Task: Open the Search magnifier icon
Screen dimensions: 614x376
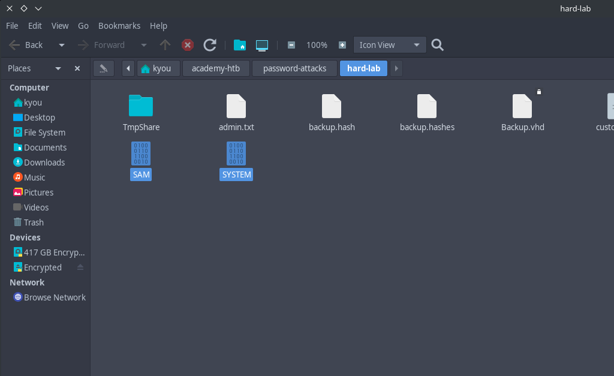Action: pos(438,45)
